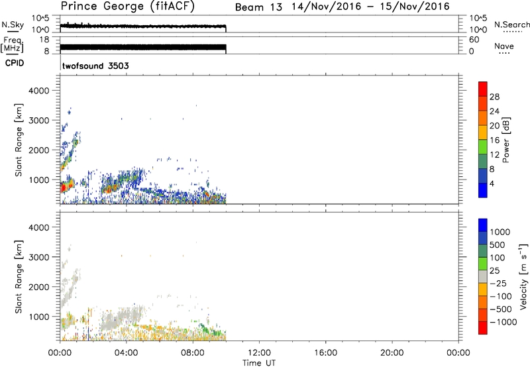Click the "08:00" time axis label
This screenshot has height=367, width=530.
point(193,353)
